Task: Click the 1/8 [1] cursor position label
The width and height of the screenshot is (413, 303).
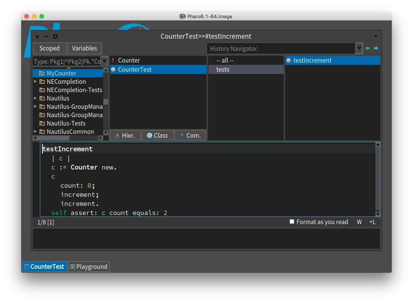Action: (46, 222)
